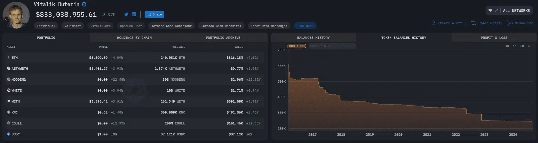Expand the +810 MORE tags
Screen dimensions: 538x143
305,26
